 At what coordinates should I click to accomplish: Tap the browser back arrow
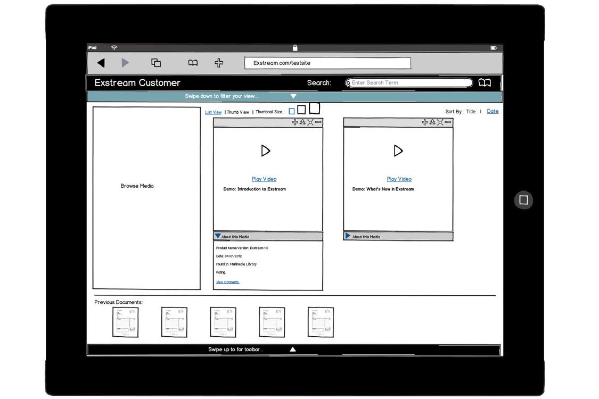click(x=101, y=63)
